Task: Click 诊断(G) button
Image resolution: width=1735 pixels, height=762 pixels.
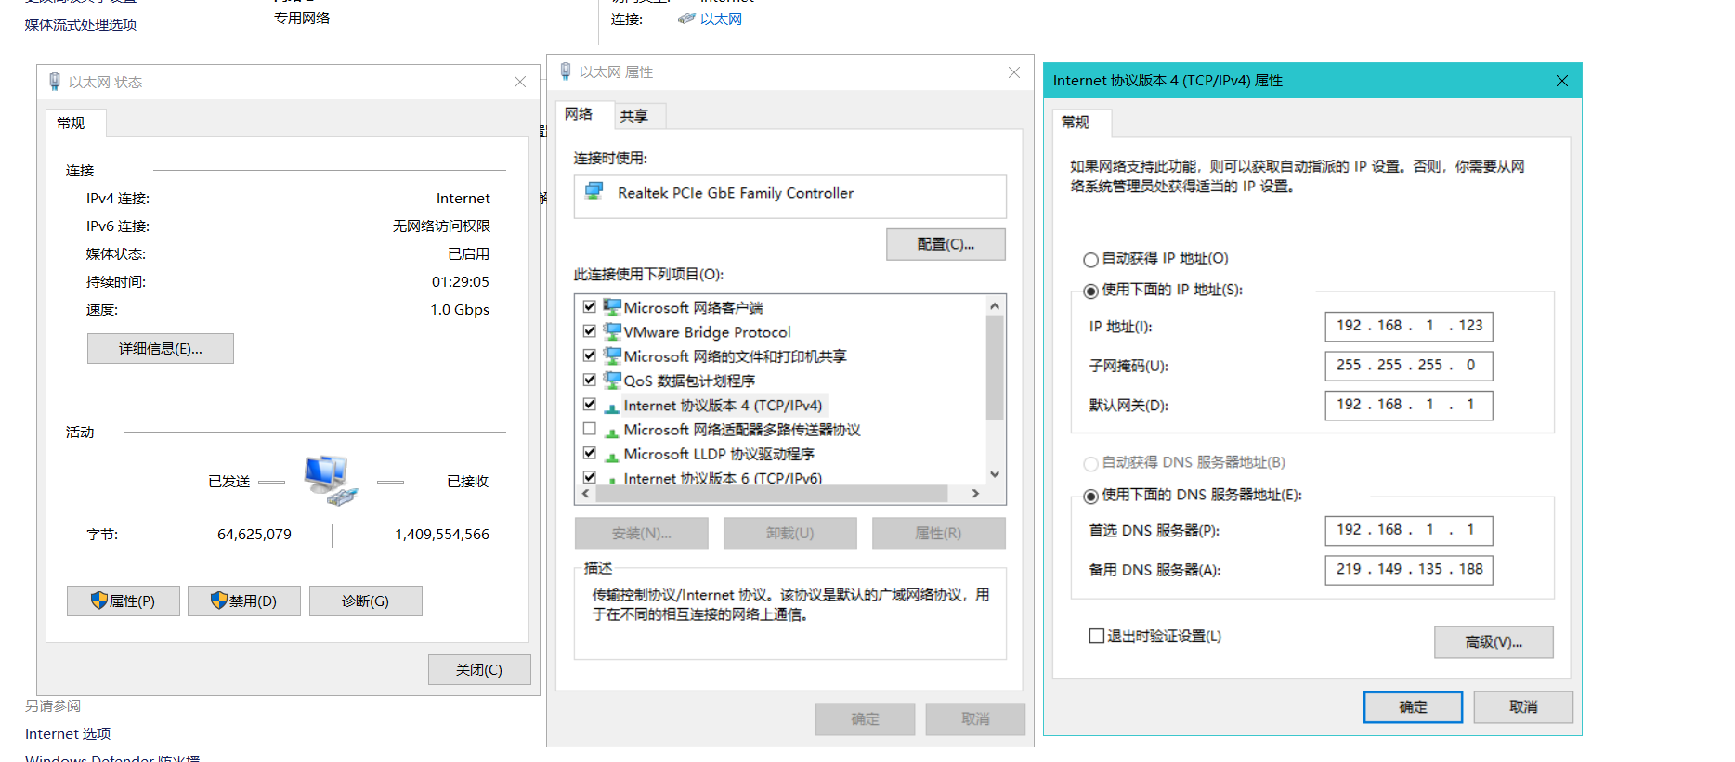Action: click(366, 601)
